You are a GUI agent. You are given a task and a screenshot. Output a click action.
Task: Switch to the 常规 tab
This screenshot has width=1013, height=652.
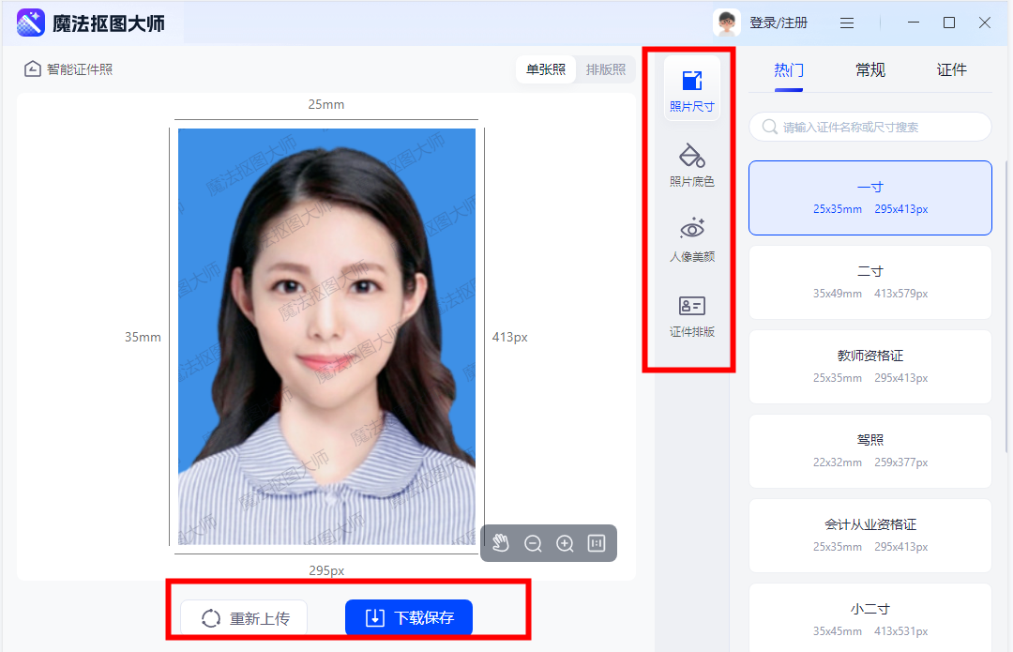pyautogui.click(x=869, y=69)
